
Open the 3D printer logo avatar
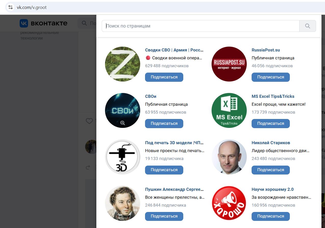coord(123,157)
